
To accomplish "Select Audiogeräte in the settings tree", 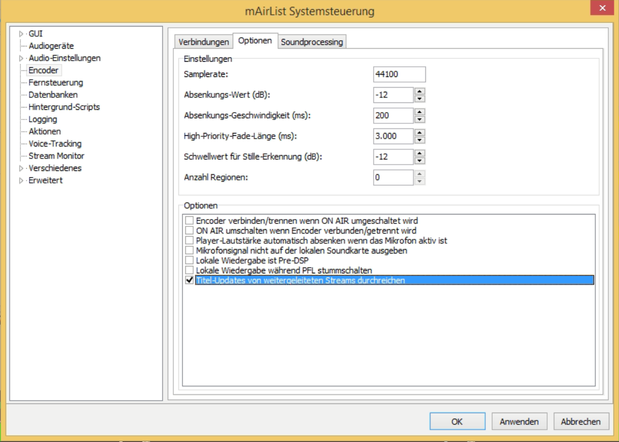I will click(51, 46).
